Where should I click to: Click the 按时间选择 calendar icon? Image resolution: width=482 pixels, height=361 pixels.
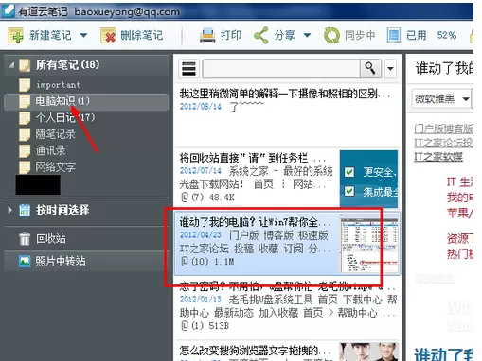tap(25, 210)
